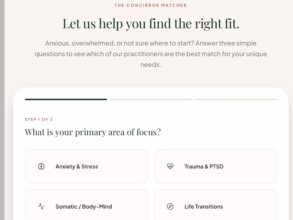The width and height of the screenshot is (293, 220).
Task: Click blank area inside the Anxiety & Stress card
Action: [123, 166]
